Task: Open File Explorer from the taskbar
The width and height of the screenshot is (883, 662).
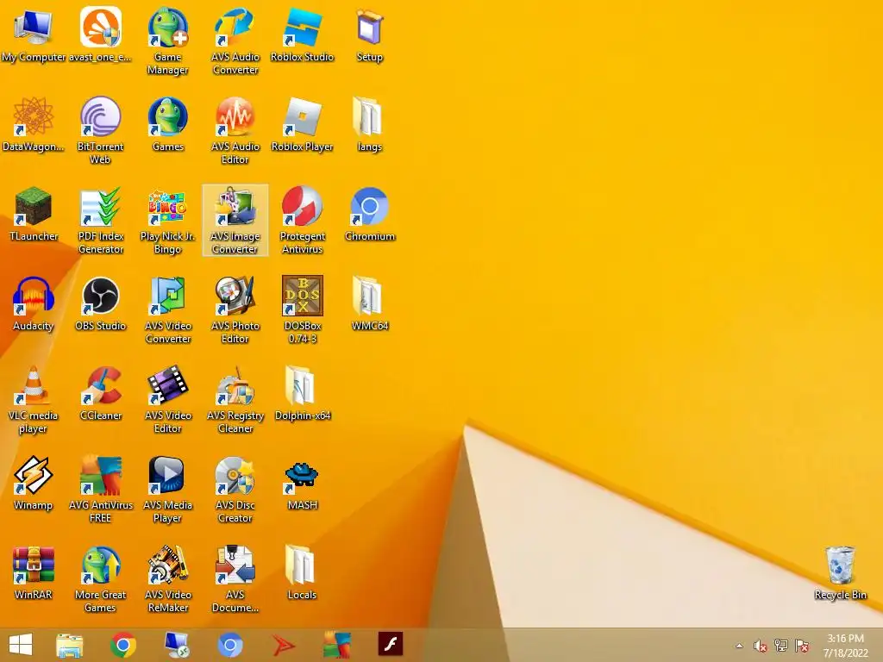Action: 70,645
